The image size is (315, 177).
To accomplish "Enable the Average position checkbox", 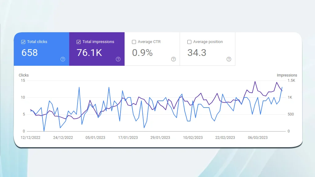I will click(x=189, y=42).
